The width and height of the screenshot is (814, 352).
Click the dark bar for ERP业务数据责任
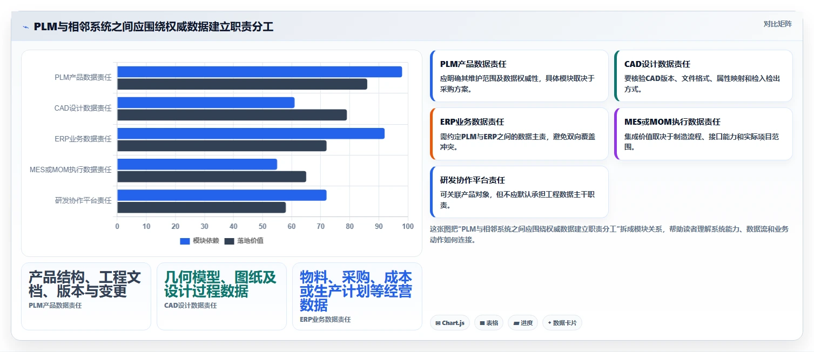(x=222, y=146)
